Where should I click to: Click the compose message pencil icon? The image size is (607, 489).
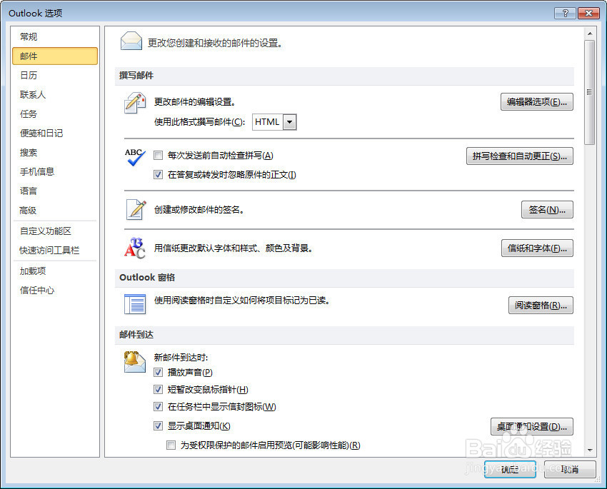135,103
